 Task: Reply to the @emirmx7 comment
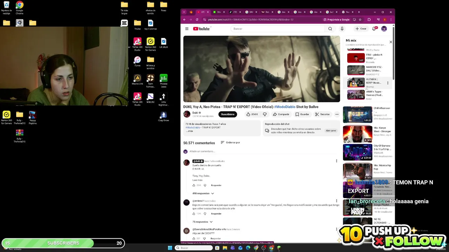pyautogui.click(x=216, y=213)
